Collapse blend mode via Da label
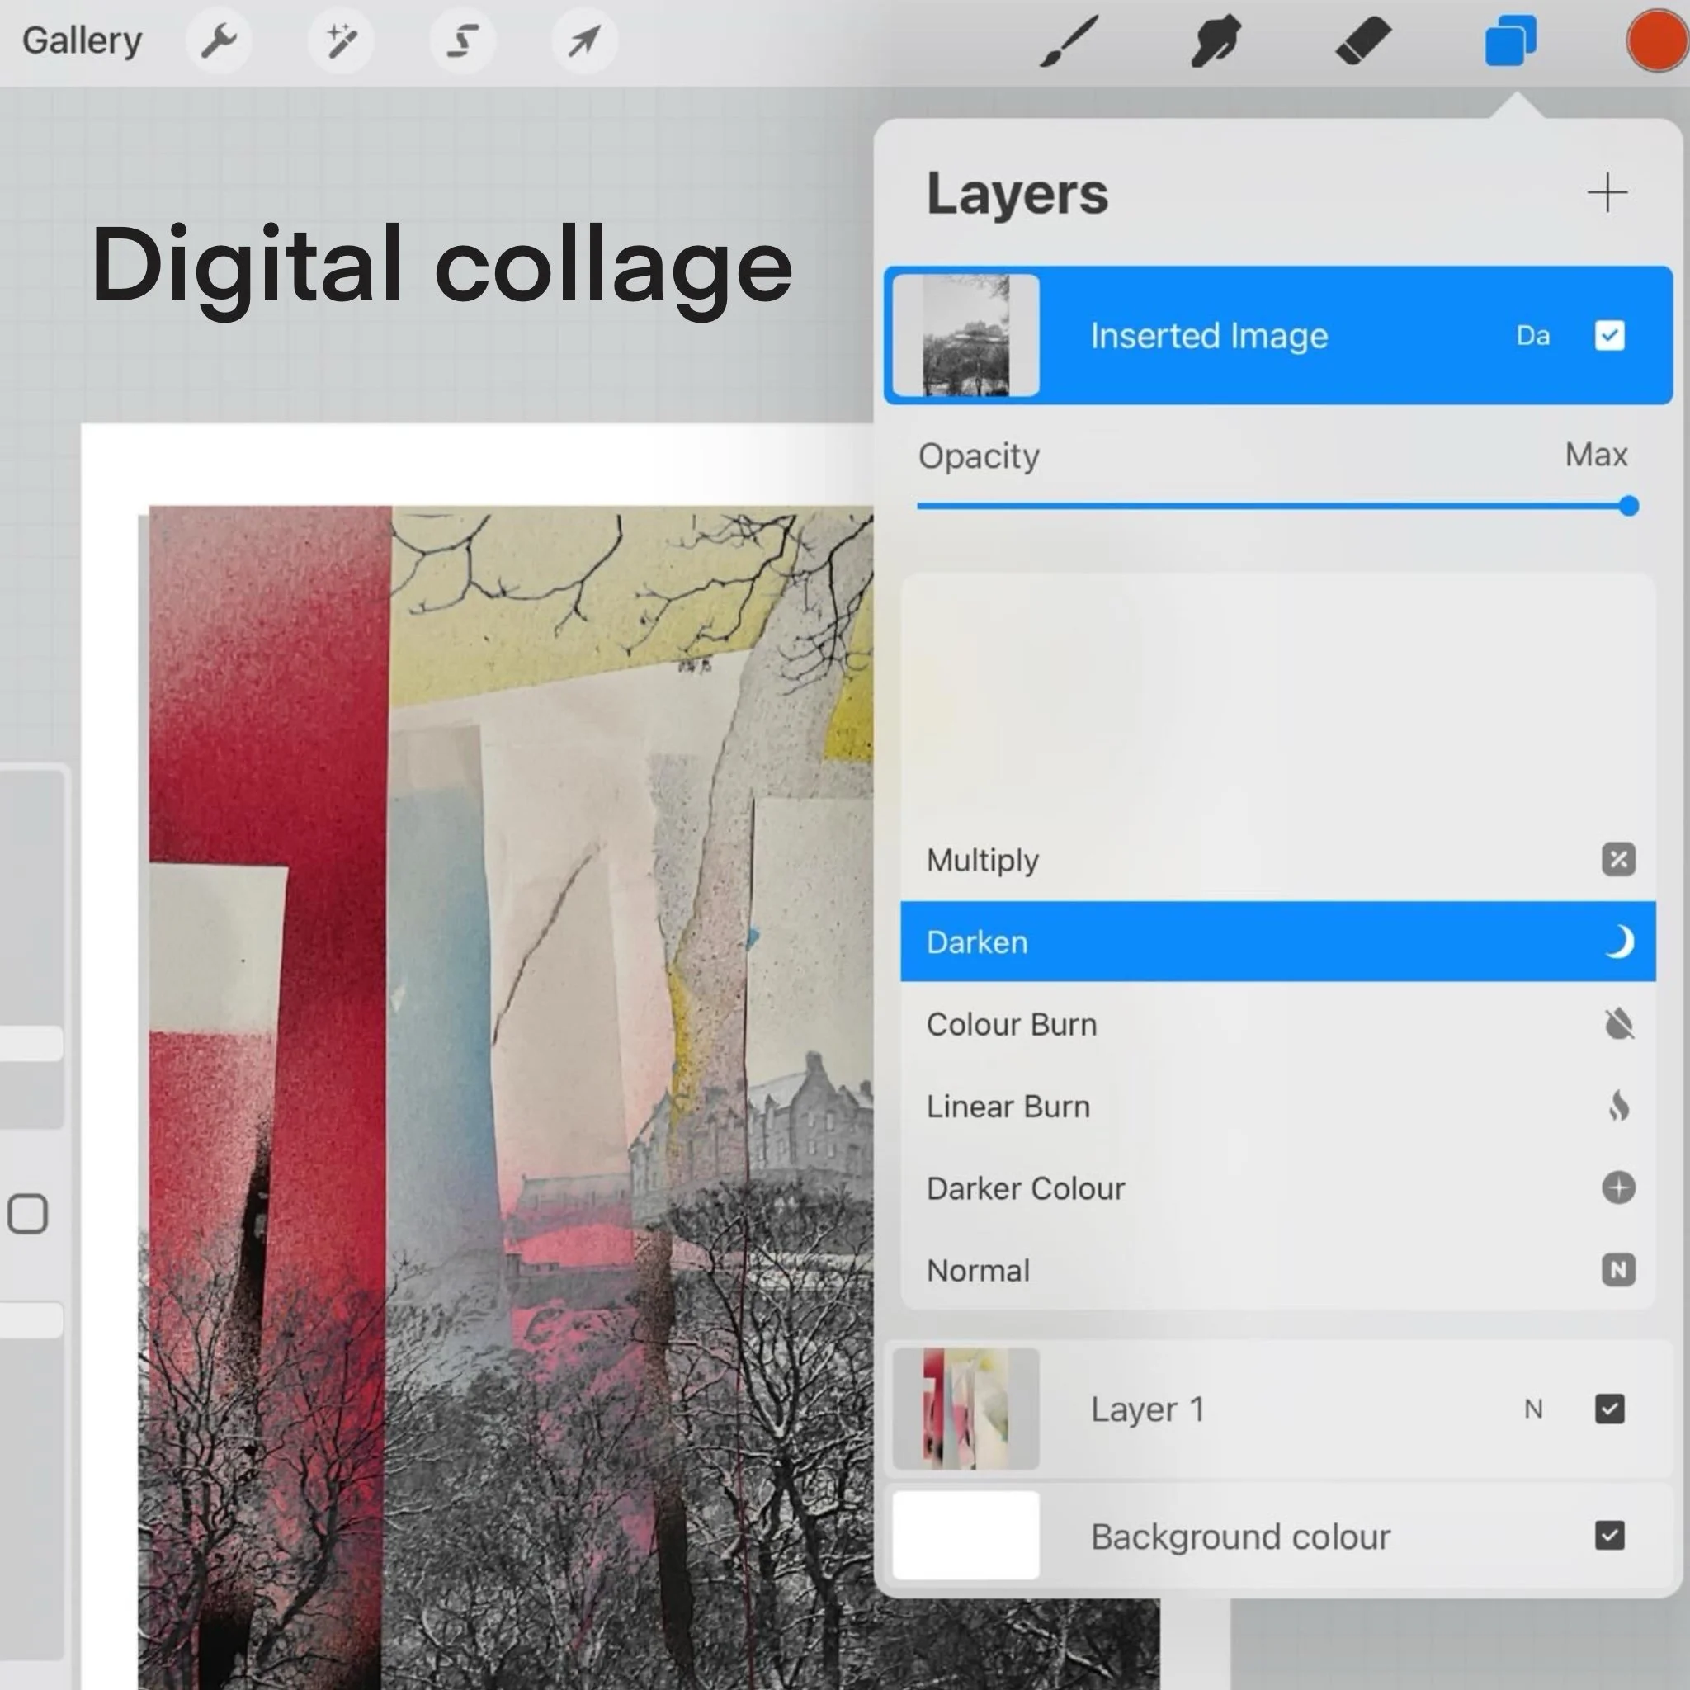This screenshot has height=1690, width=1690. [1532, 336]
